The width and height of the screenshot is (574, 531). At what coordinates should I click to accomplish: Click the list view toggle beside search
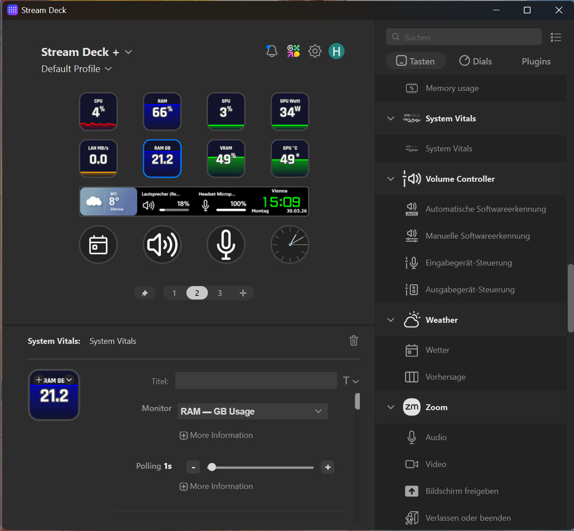(556, 37)
